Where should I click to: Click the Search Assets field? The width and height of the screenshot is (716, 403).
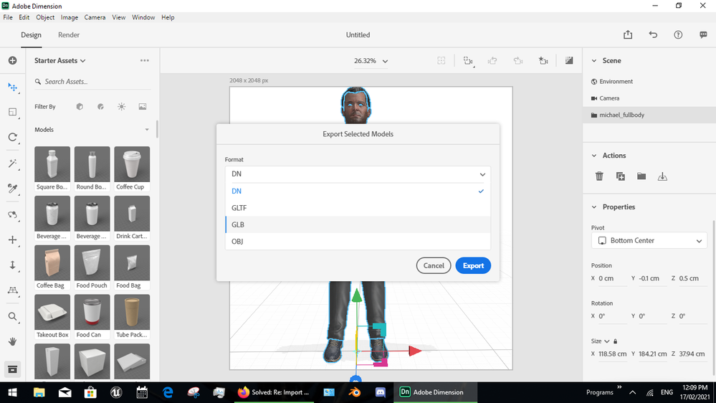(92, 81)
